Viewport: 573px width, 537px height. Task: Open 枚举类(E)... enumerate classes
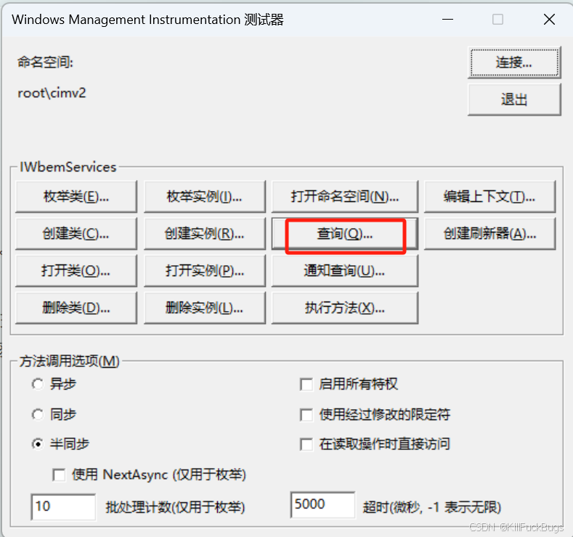tap(76, 197)
